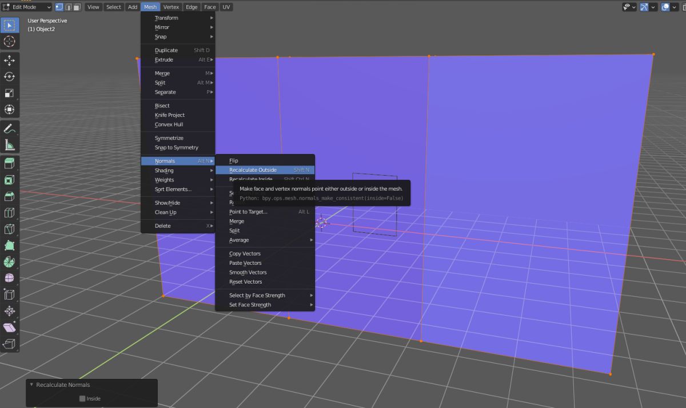Pick the Bevel tool
This screenshot has width=686, height=408.
pos(10,196)
